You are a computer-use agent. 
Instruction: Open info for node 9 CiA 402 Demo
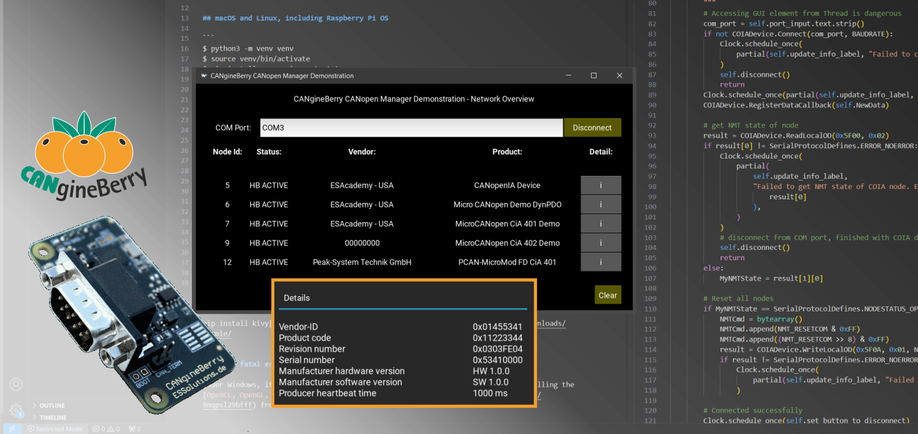coord(601,243)
